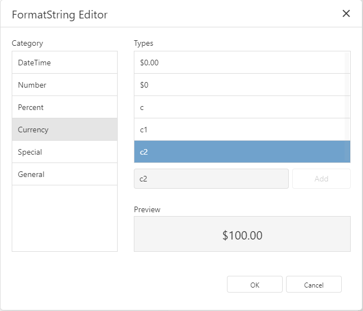Click the highlighted Currency category
The image size is (363, 311).
pyautogui.click(x=64, y=130)
